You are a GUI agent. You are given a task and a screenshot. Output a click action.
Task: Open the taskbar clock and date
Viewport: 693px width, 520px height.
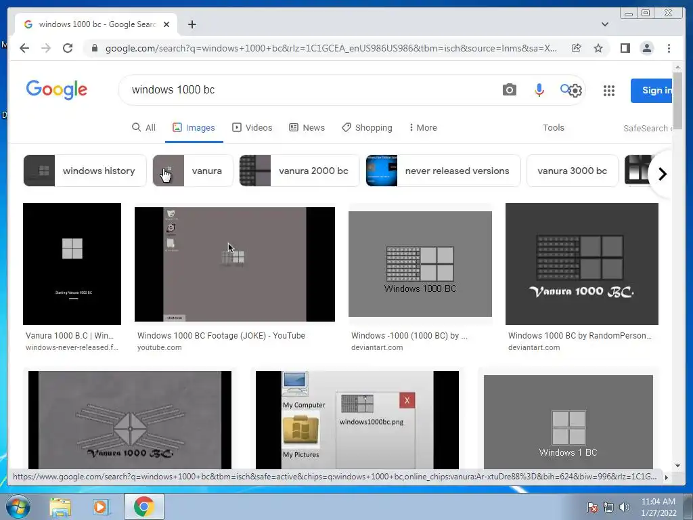(x=658, y=507)
